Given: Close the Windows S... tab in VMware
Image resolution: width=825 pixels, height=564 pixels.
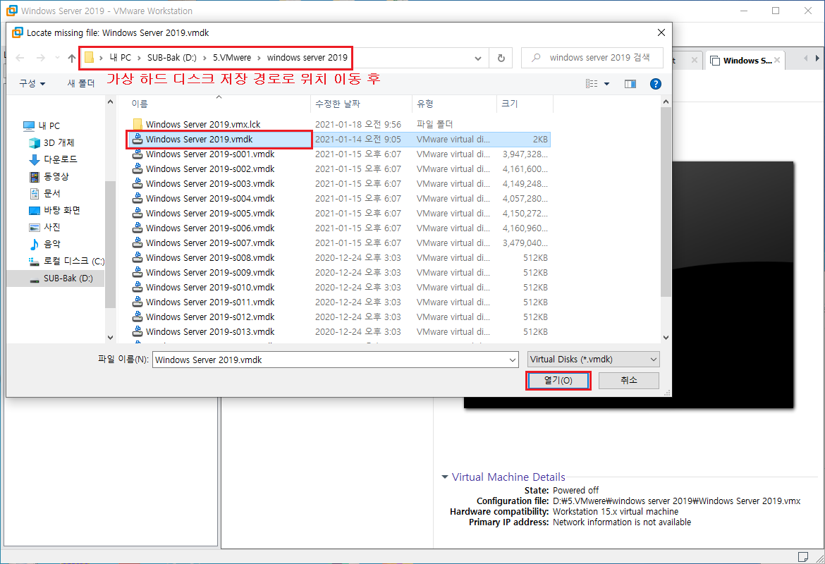Looking at the screenshot, I should tap(777, 61).
